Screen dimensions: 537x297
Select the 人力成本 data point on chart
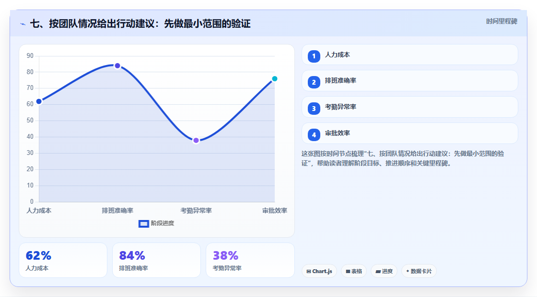[39, 101]
